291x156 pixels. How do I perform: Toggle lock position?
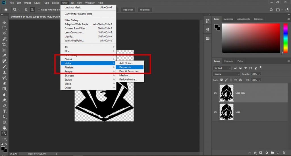(x=231, y=80)
